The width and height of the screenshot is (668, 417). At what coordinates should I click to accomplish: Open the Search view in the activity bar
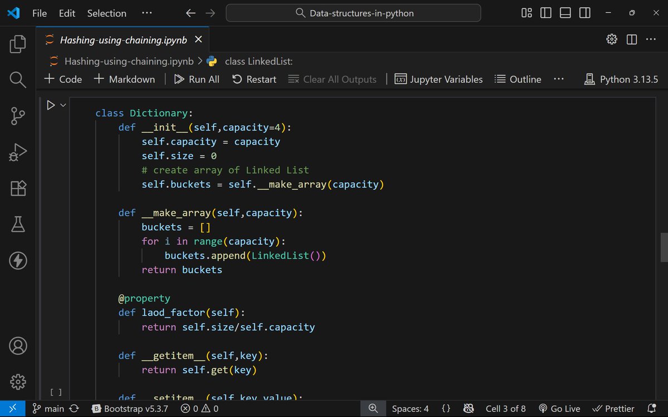pyautogui.click(x=17, y=80)
